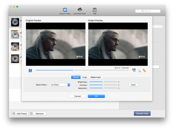This screenshot has width=174, height=130.
Task: Select the Effect tab
Action: click(76, 77)
